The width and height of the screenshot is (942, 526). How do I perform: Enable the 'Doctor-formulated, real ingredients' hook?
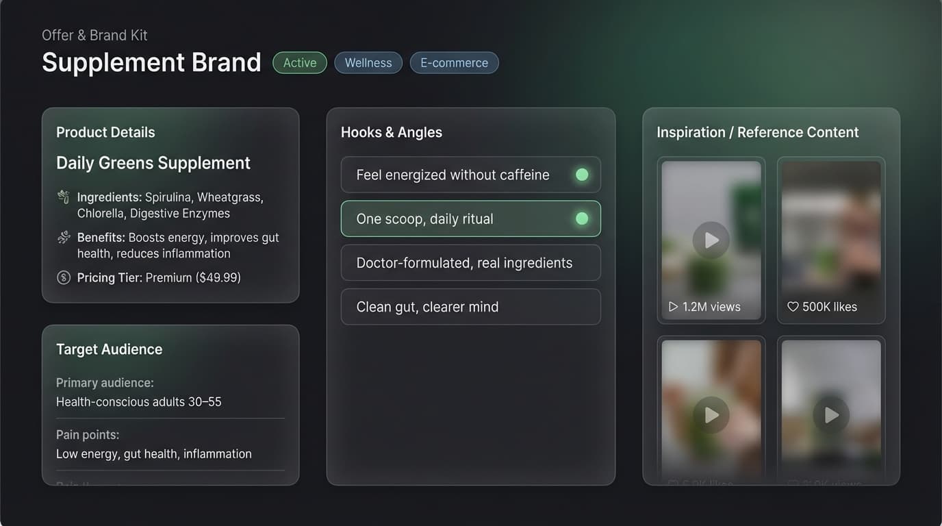coord(470,262)
